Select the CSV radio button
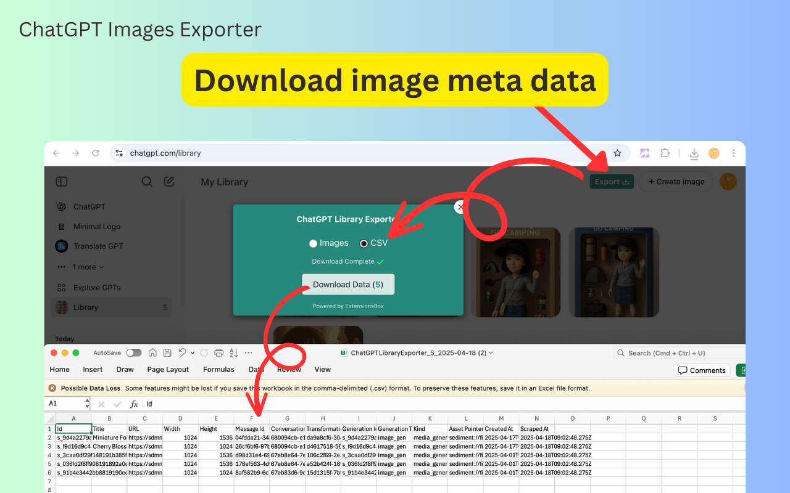Image resolution: width=790 pixels, height=493 pixels. coord(365,243)
